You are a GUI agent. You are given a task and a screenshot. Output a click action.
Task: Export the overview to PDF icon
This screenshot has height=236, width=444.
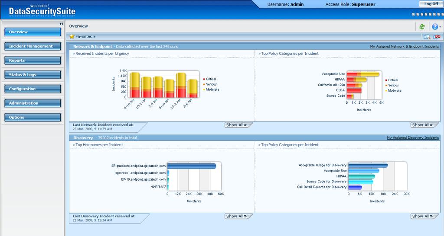click(437, 37)
